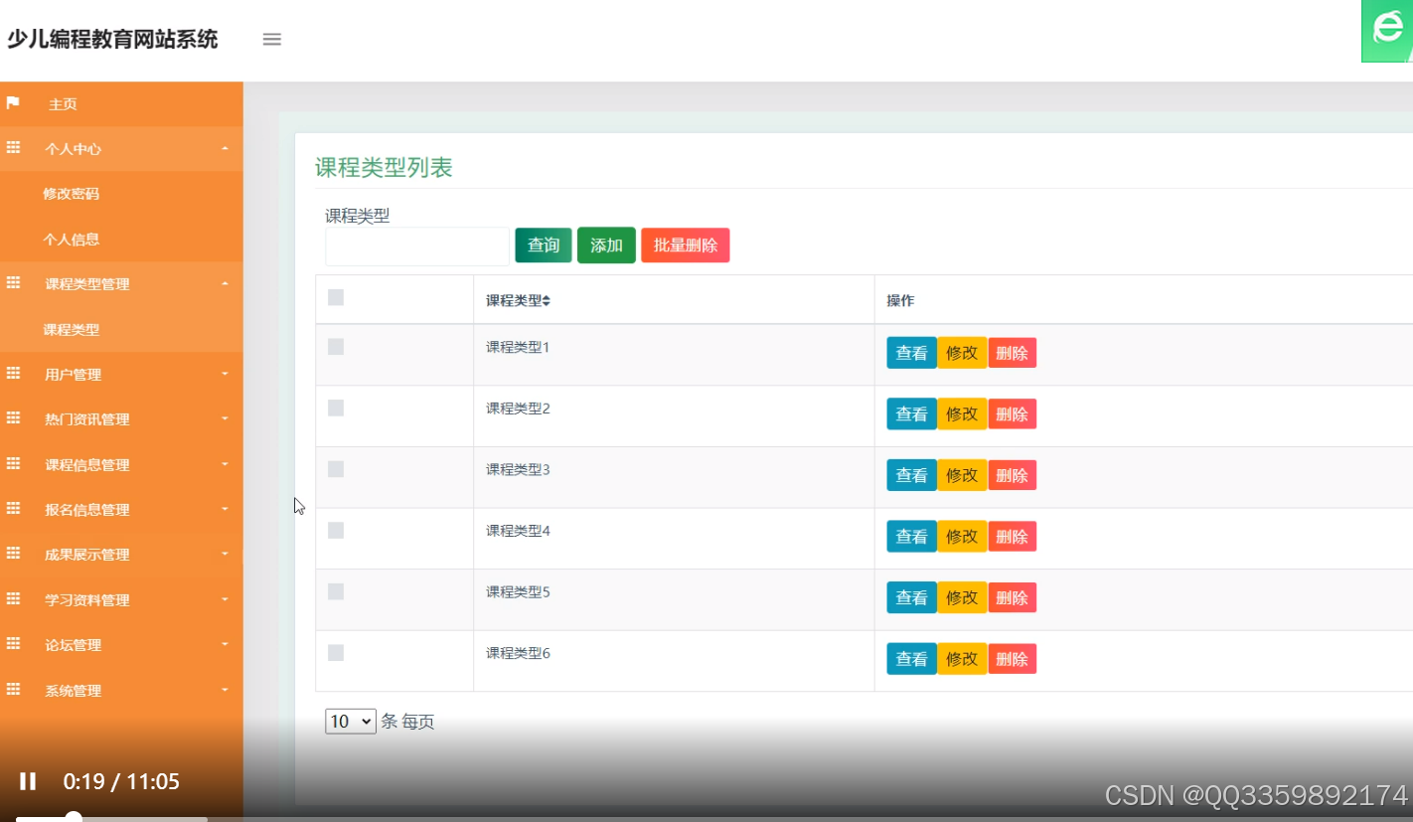Expand the 用户管理 menu arrow

click(225, 374)
